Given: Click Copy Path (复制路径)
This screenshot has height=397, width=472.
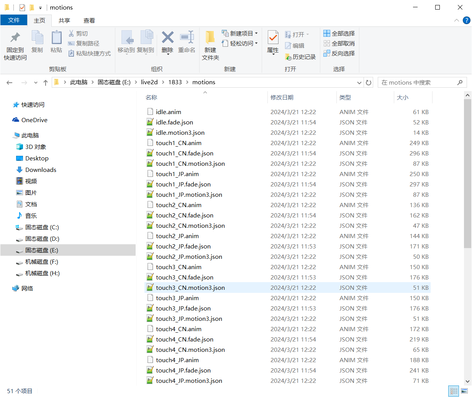Looking at the screenshot, I should click(84, 44).
